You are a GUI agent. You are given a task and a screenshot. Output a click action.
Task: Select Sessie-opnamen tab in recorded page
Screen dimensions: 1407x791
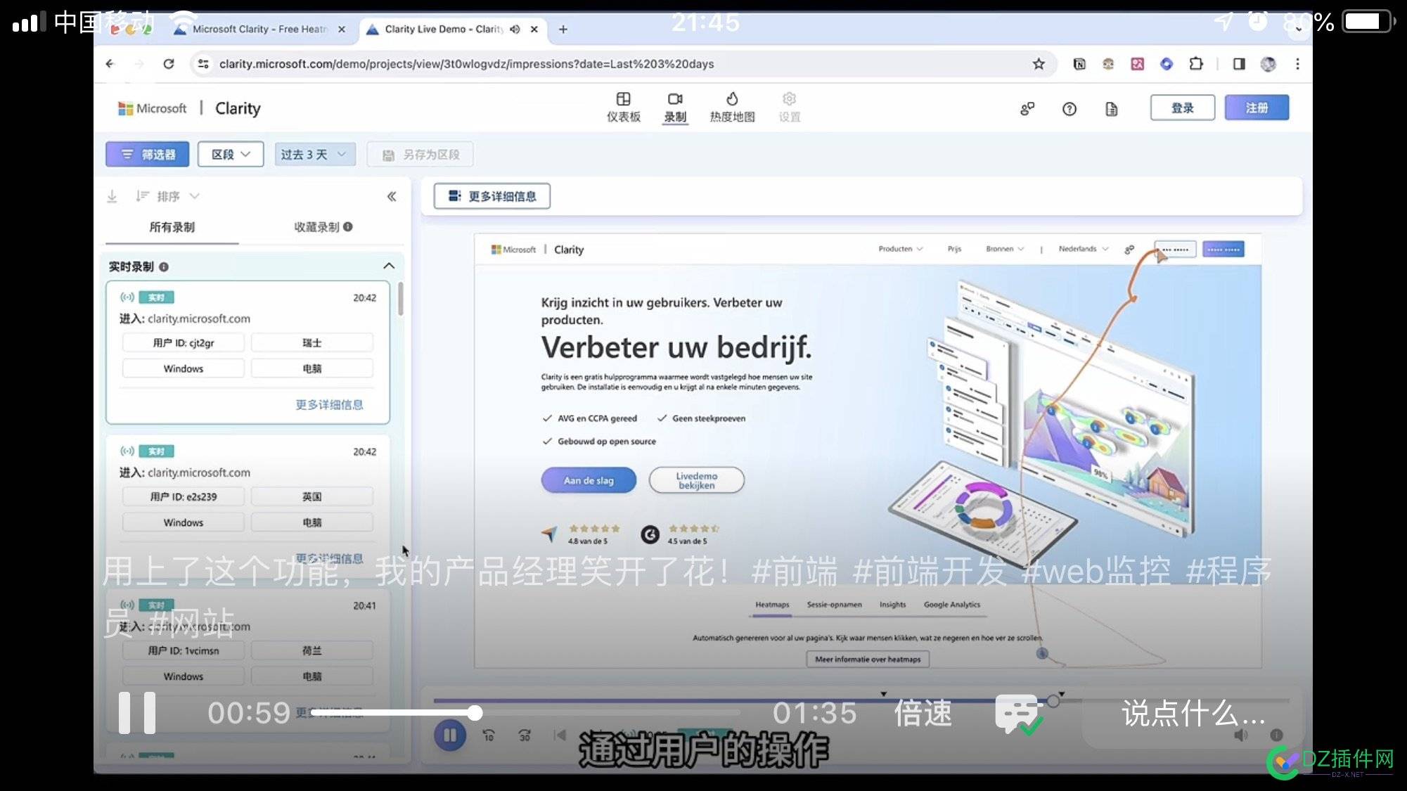click(x=834, y=605)
